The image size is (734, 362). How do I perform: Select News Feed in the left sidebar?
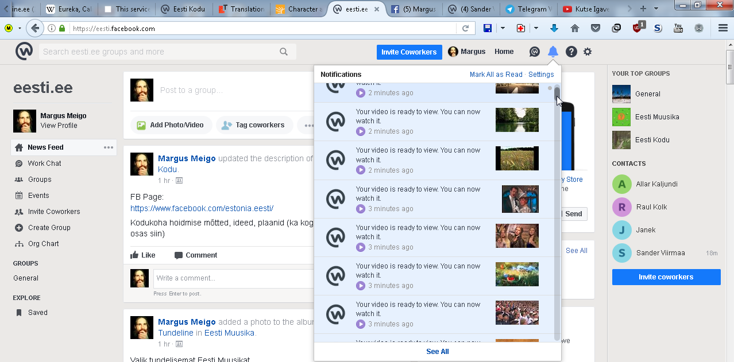(x=63, y=147)
